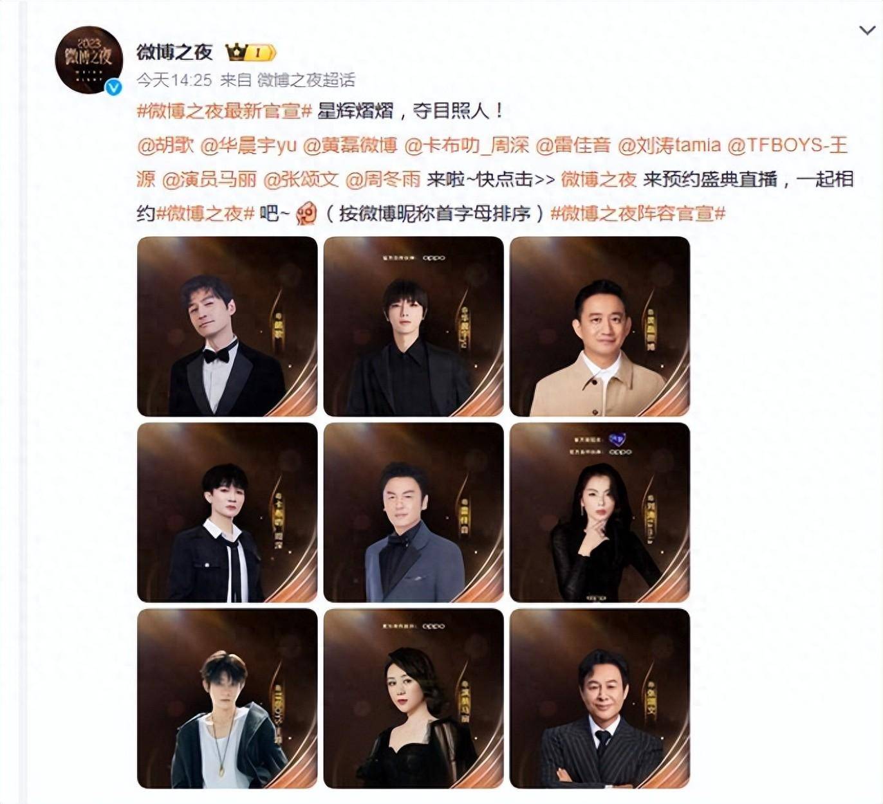Screen dimensions: 883x804
Task: Open the photo of man in beige jacket
Action: coord(600,327)
